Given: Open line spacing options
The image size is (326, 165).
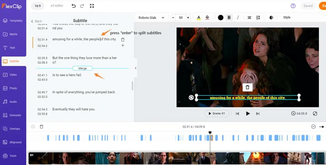Looking at the screenshot, I should click(x=258, y=18).
